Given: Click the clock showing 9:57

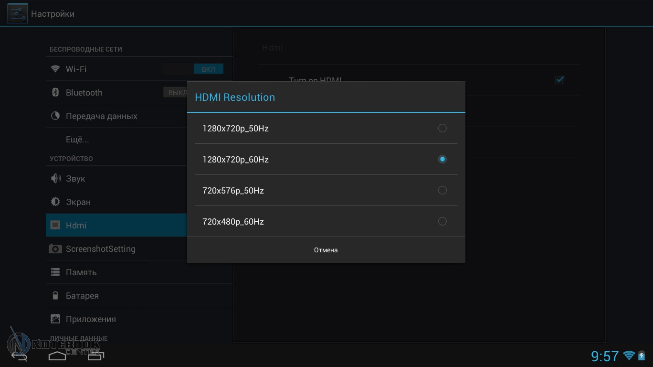Looking at the screenshot, I should tap(604, 356).
